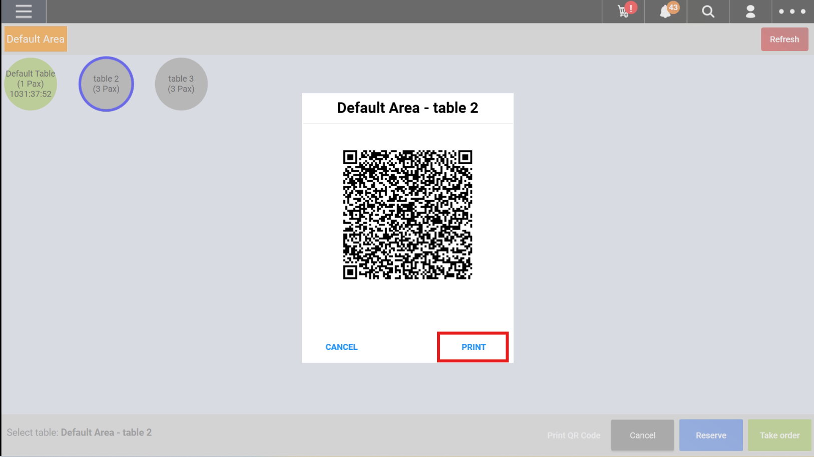The image size is (814, 457).
Task: Click the gray Cancel button at bottom
Action: pyautogui.click(x=642, y=435)
